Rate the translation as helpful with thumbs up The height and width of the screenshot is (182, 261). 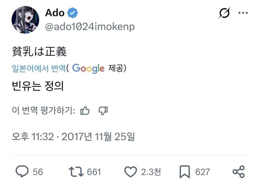(x=85, y=111)
